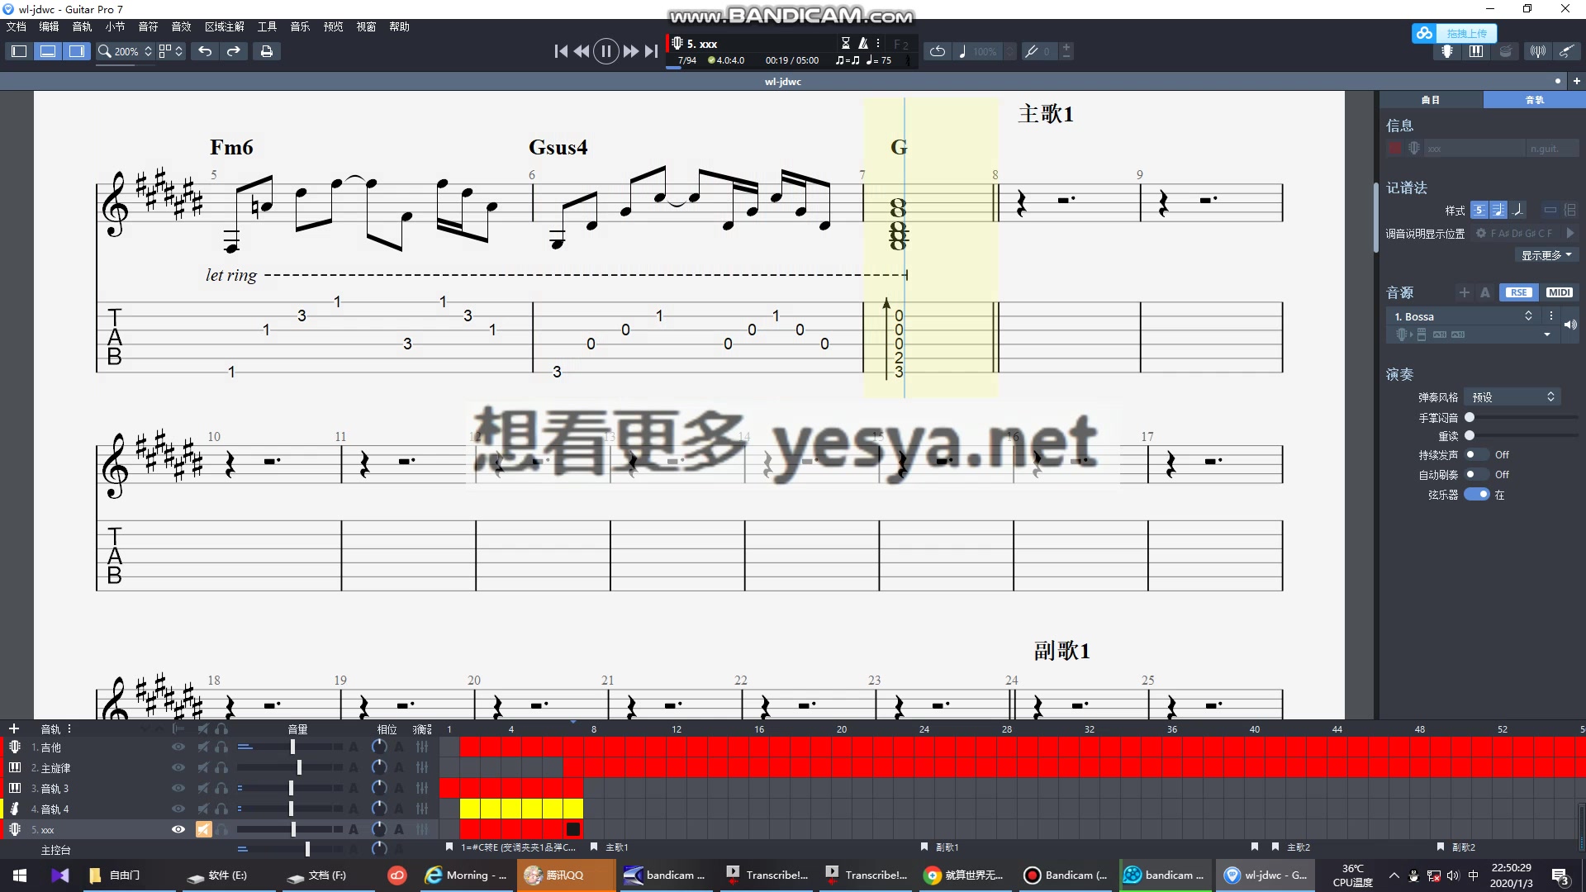Toggle the metronome icon
Screen dimensions: 1586x892
pyautogui.click(x=863, y=43)
